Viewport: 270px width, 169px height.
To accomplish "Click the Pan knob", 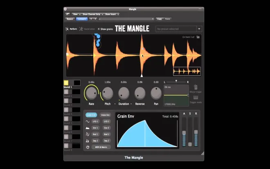I will [x=156, y=93].
